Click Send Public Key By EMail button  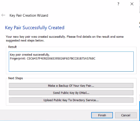71,93
